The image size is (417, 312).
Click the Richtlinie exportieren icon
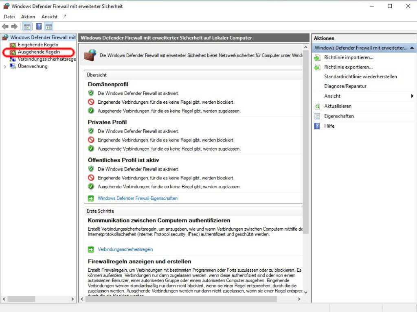(317, 67)
